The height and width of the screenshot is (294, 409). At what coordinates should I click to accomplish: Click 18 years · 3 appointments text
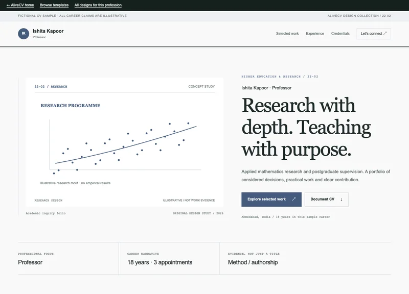click(160, 262)
